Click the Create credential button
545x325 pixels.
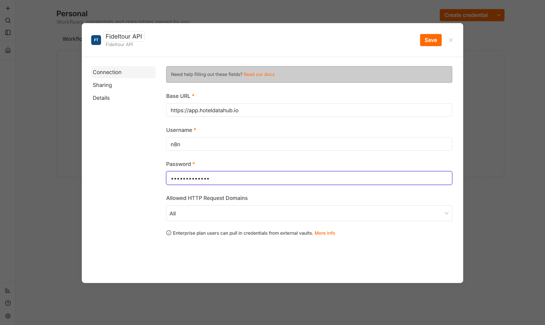tap(466, 15)
